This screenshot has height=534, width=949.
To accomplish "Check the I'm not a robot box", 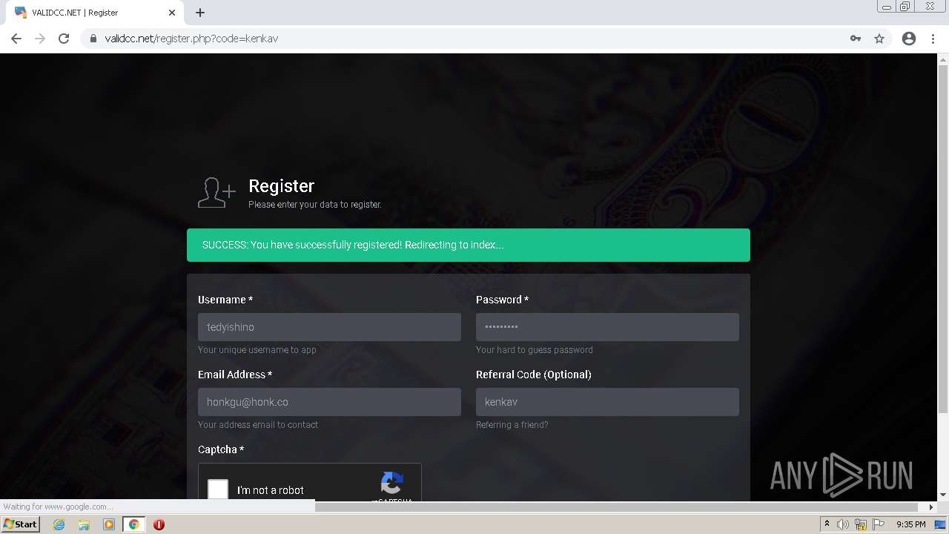I will pos(218,489).
